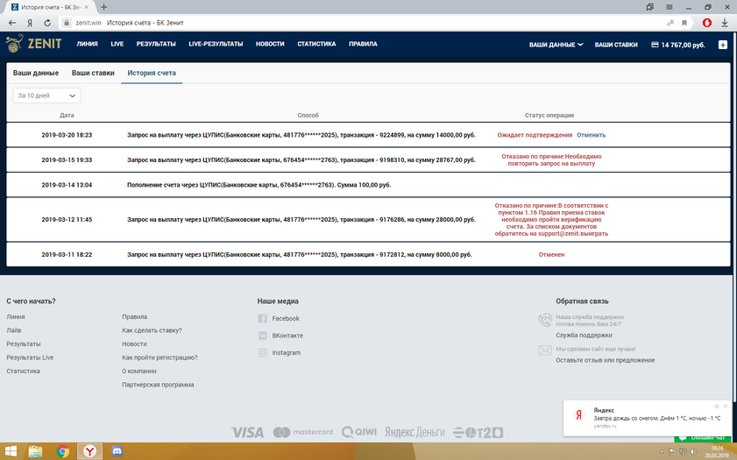Image resolution: width=737 pixels, height=460 pixels.
Task: Click the bookmark icon in address bar
Action: [x=684, y=23]
